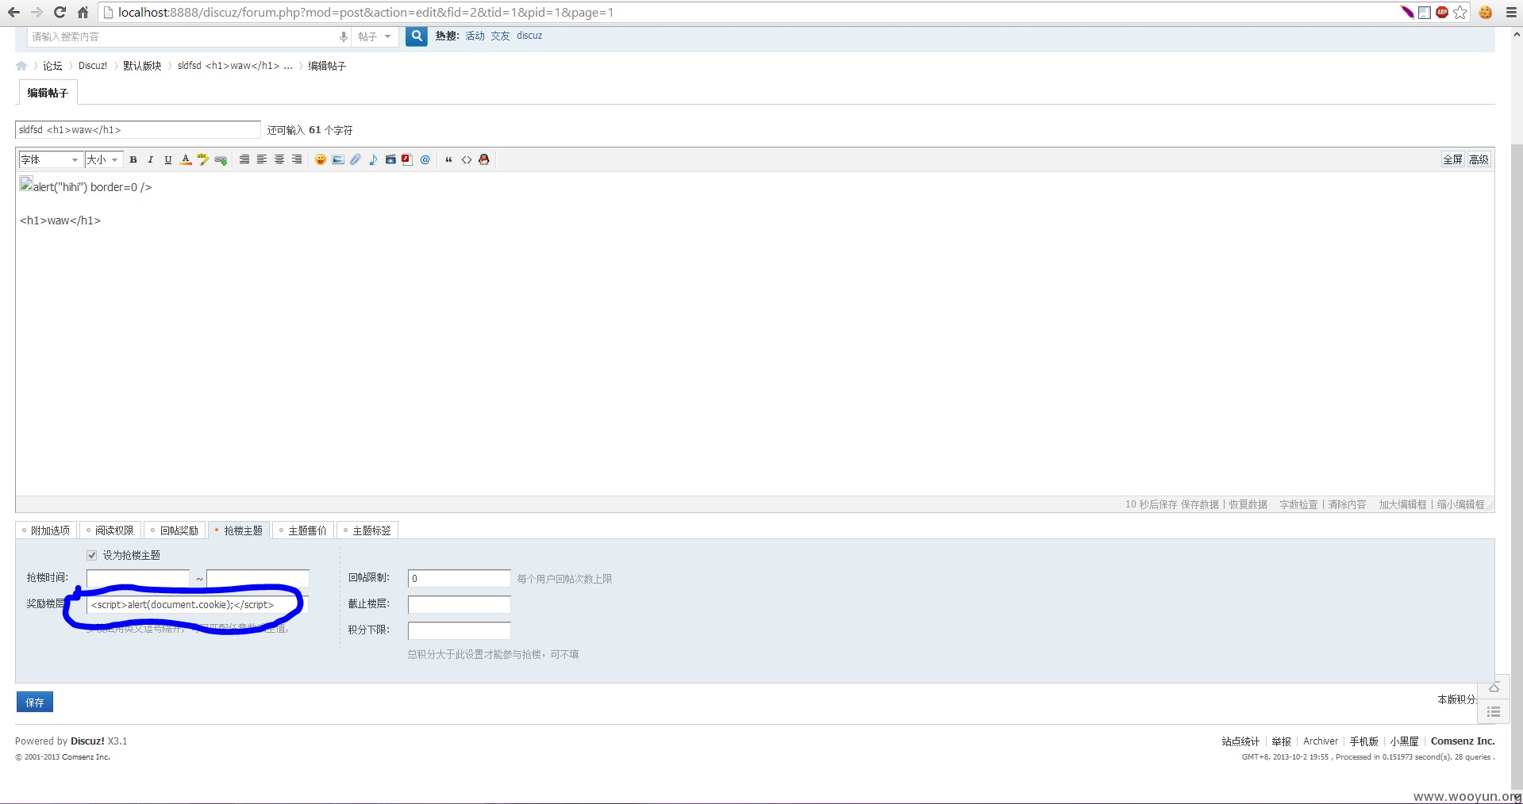Open the 默认版块 breadcrumb link
The image size is (1523, 804).
click(142, 66)
